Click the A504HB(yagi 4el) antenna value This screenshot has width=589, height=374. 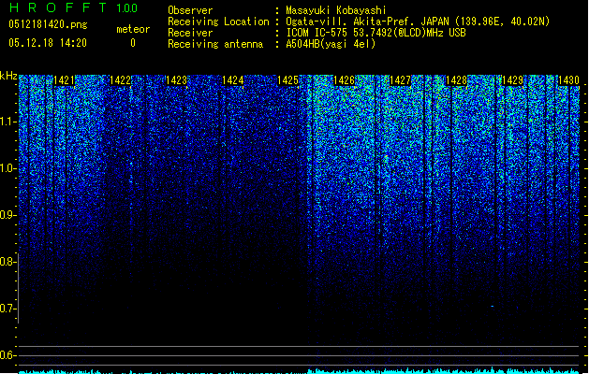[x=331, y=44]
